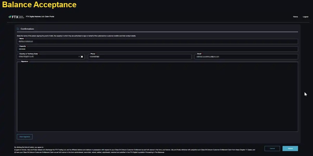The image size is (313, 156).
Task: Select the Phone number field
Action: pyautogui.click(x=139, y=57)
